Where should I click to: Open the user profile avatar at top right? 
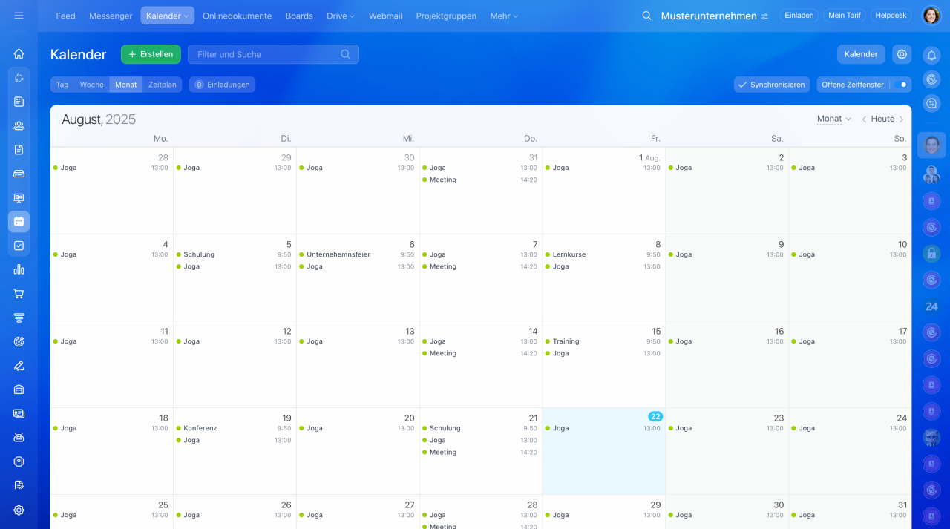(x=931, y=16)
